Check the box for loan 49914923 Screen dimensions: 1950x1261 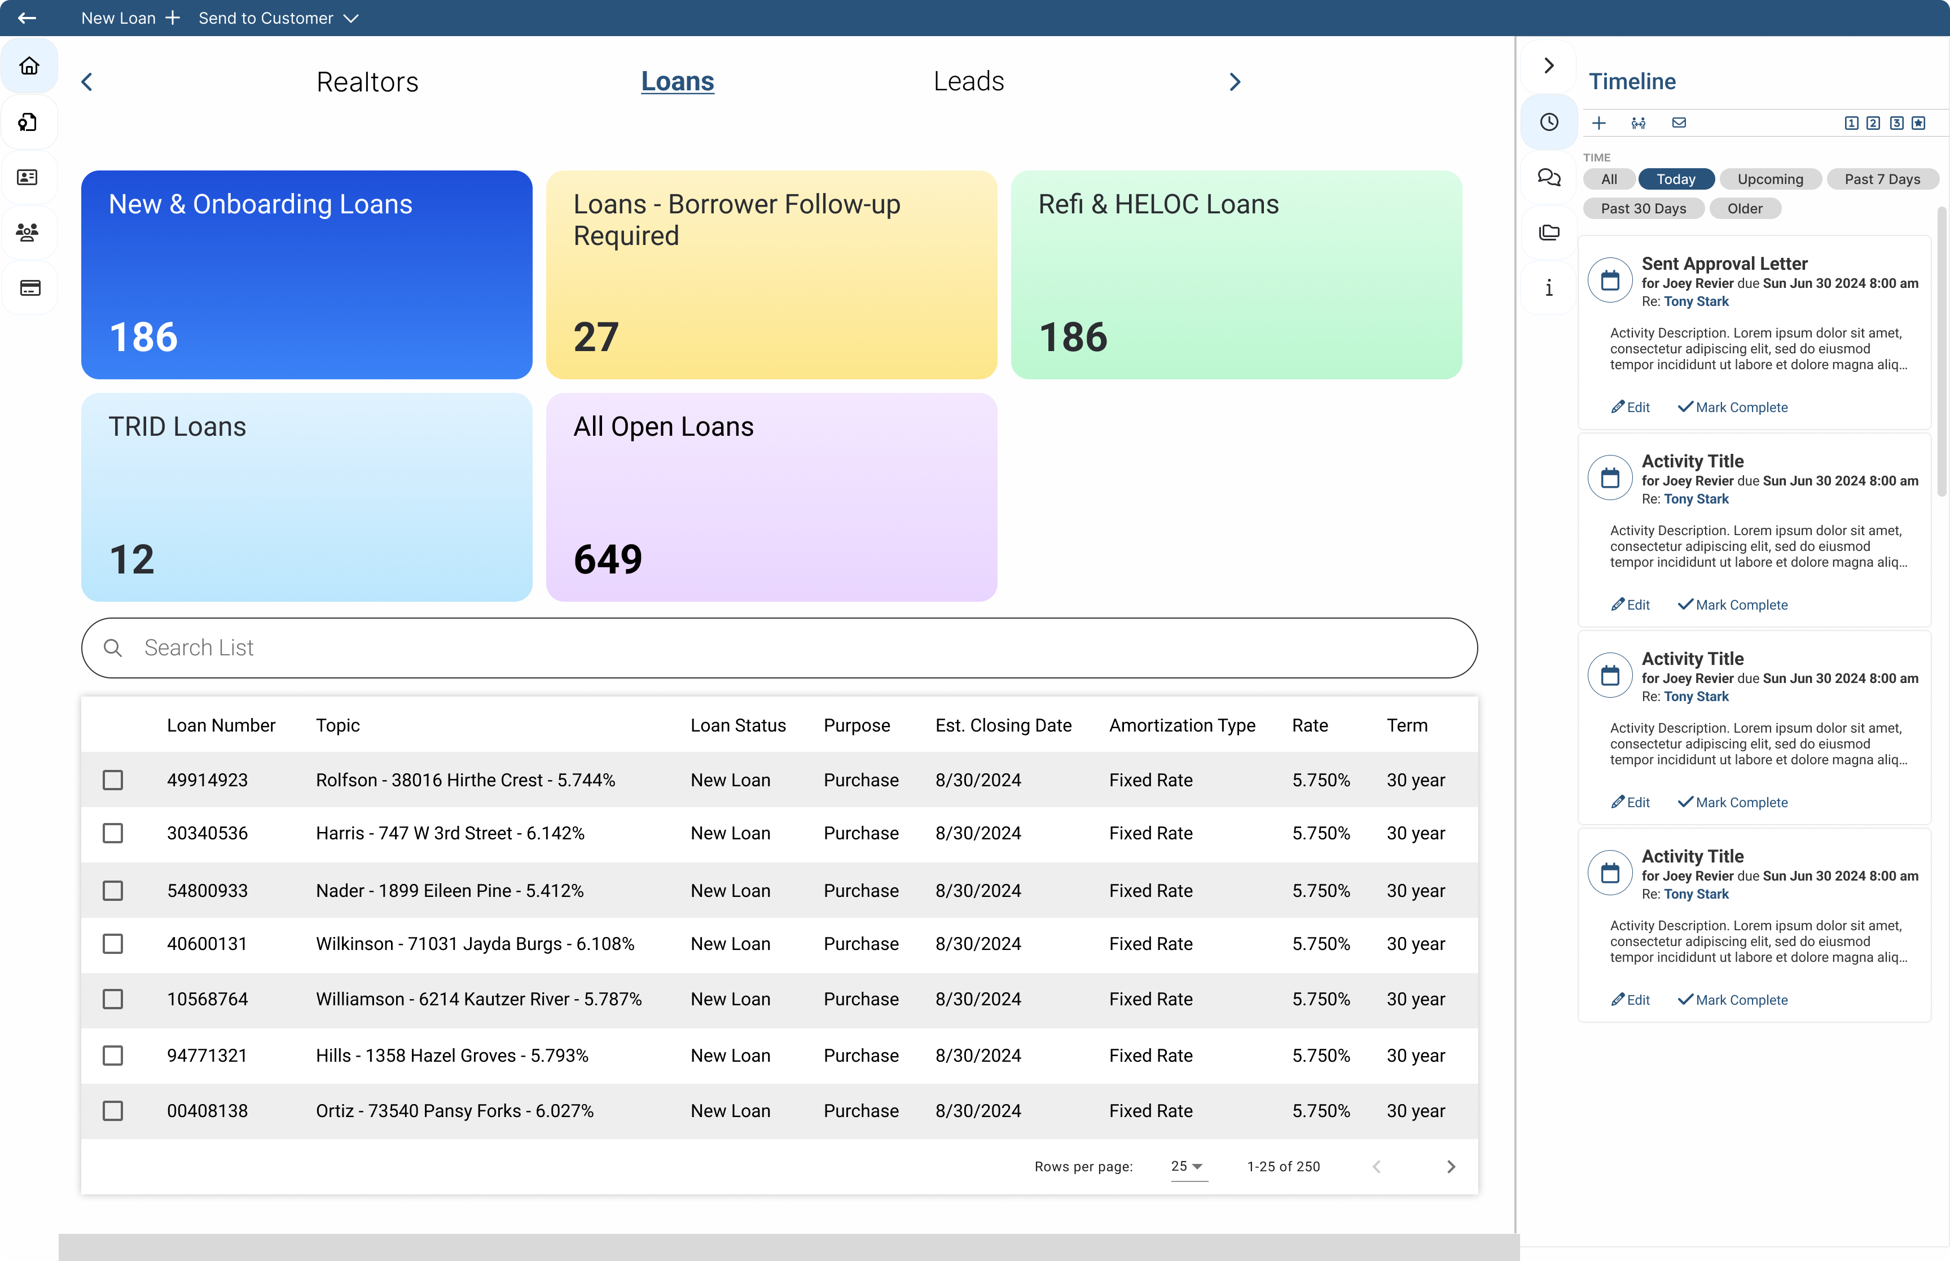(113, 780)
